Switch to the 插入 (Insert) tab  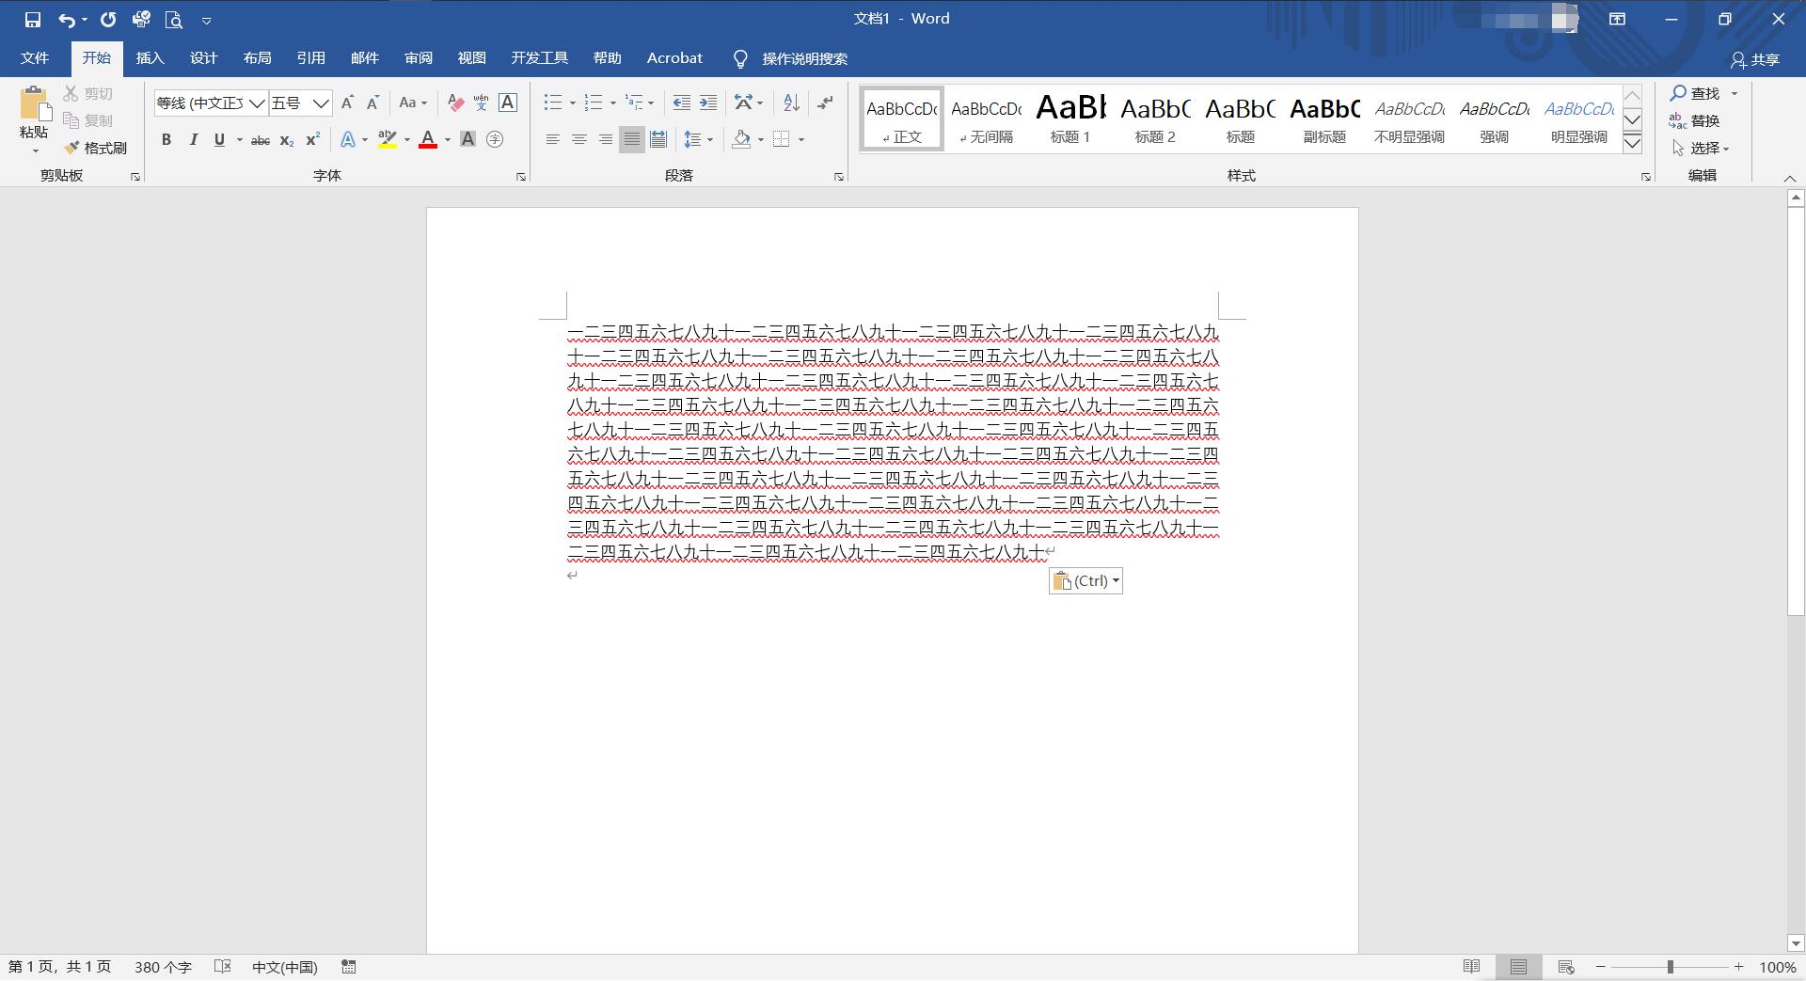tap(150, 58)
